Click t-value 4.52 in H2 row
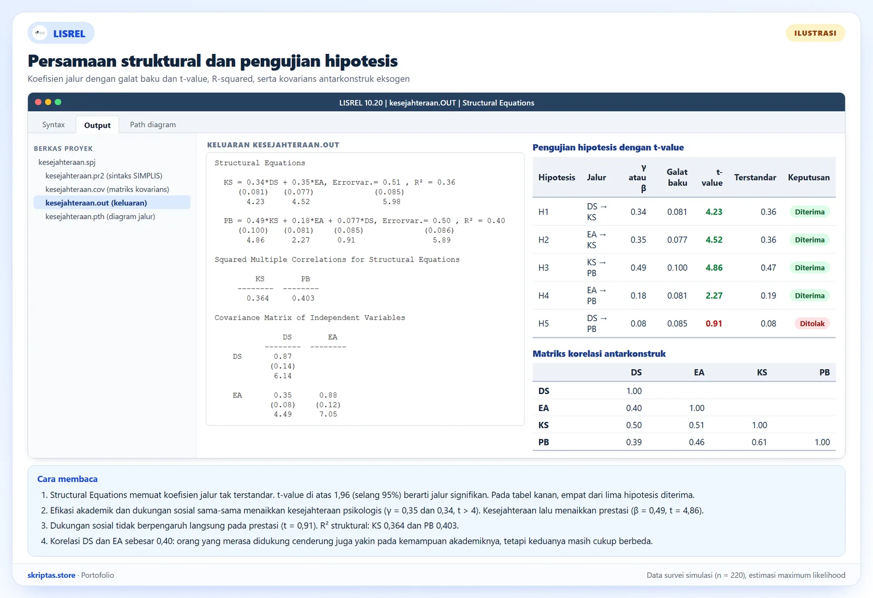 point(714,240)
